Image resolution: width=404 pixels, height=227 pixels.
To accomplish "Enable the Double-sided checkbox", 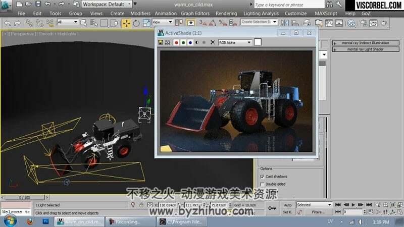I will tap(262, 184).
